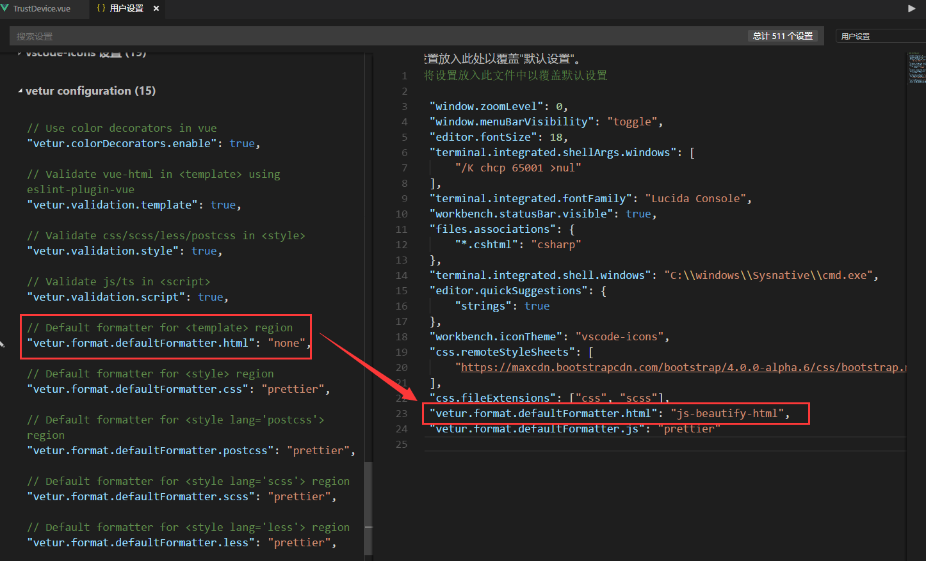Click the "vetur.format.defaultFormatter.js" user setting

click(x=575, y=429)
